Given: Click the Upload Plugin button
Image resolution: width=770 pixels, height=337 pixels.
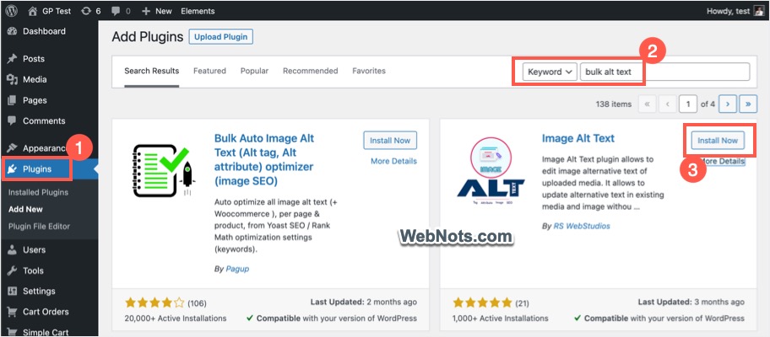Looking at the screenshot, I should point(221,37).
